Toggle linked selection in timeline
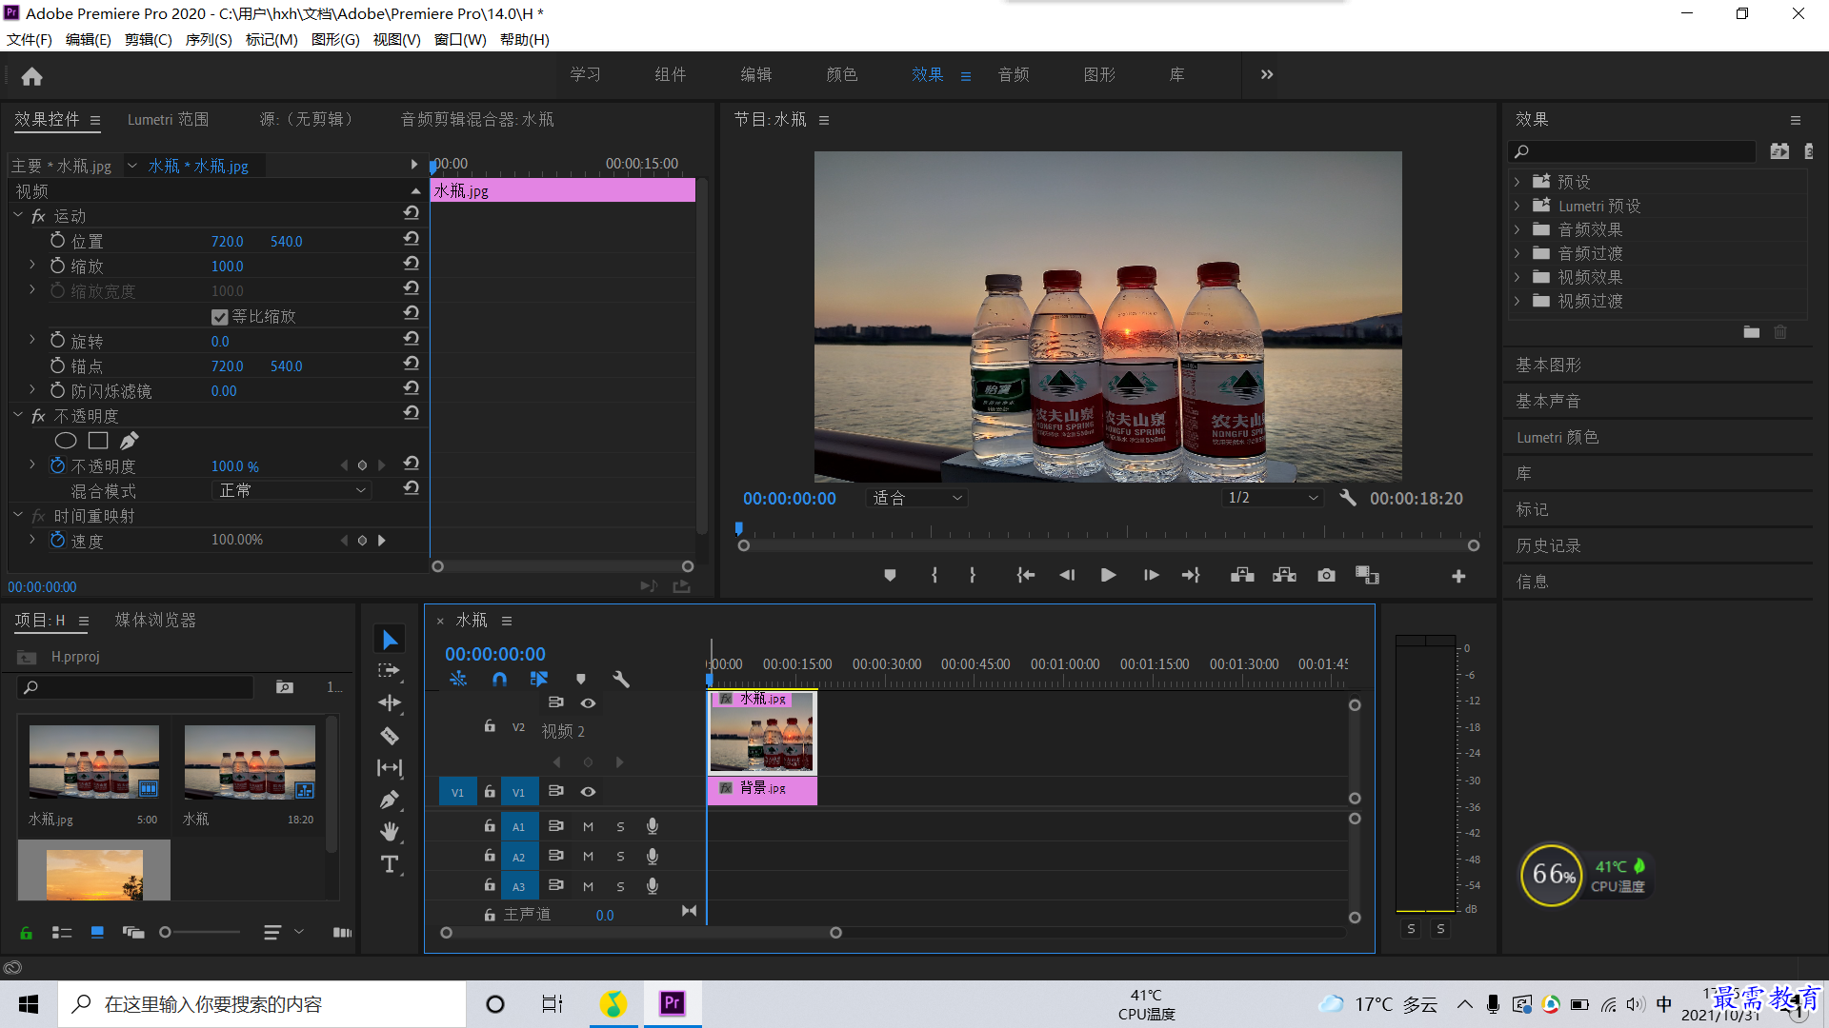 pyautogui.click(x=539, y=679)
